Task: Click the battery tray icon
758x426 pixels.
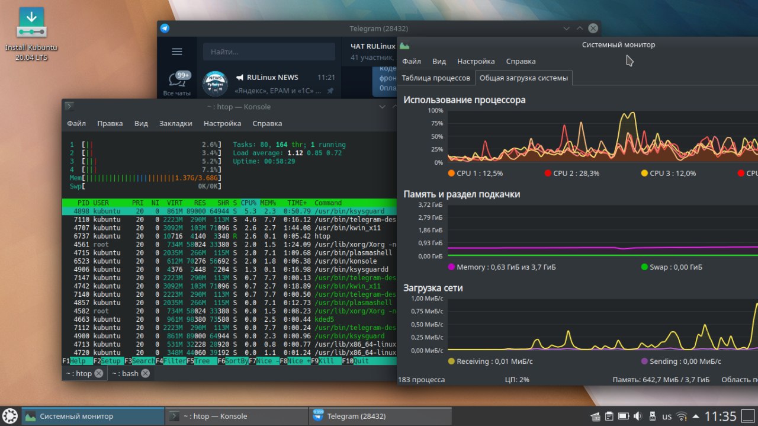Action: (x=624, y=417)
